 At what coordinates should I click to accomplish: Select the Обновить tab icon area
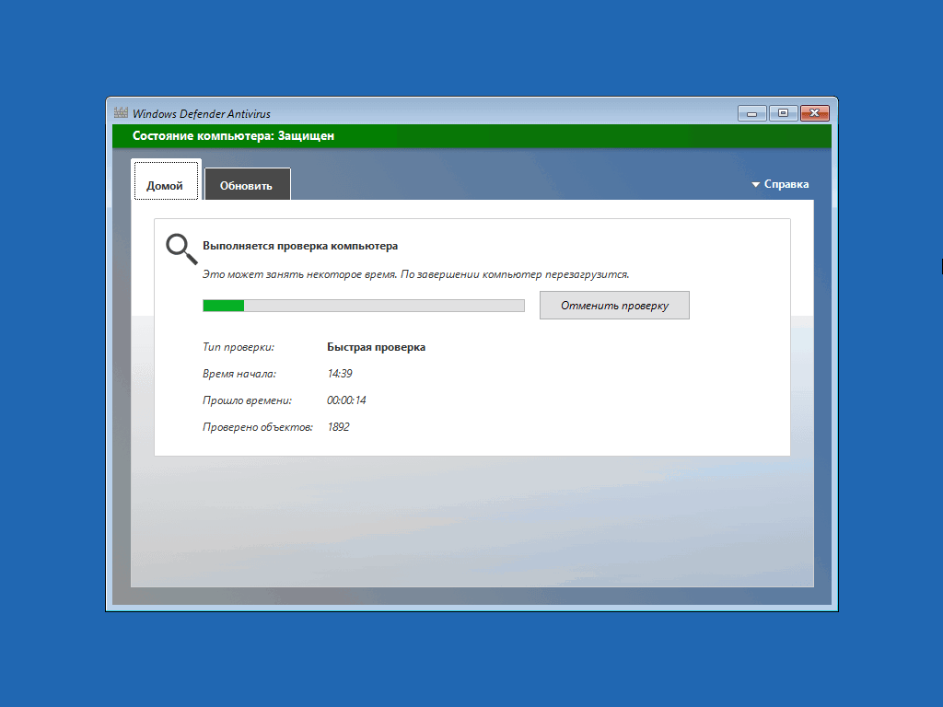(x=247, y=183)
